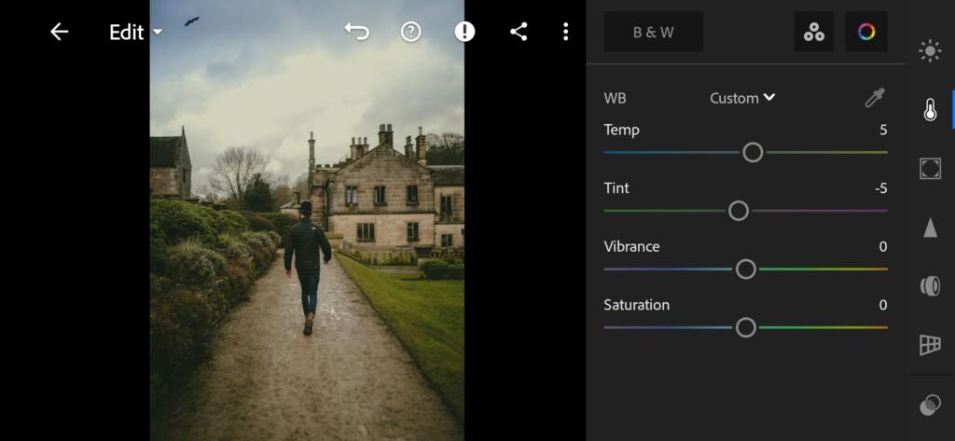
Task: Share the photo via share icon
Action: pos(519,32)
